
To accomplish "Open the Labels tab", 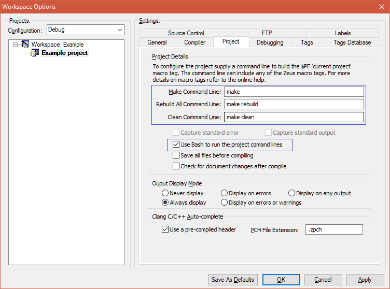I will (343, 33).
